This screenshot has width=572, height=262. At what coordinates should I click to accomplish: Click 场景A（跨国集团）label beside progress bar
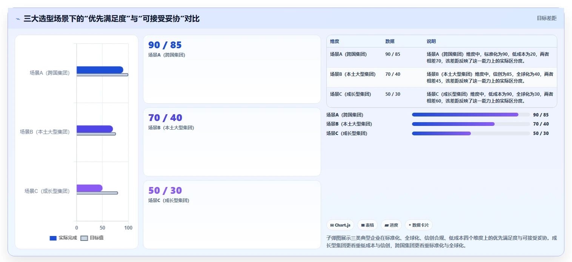(x=345, y=115)
